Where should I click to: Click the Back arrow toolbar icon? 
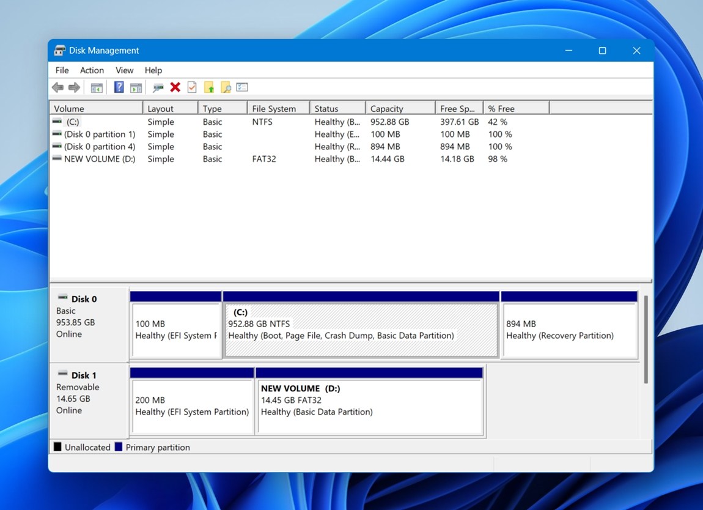pyautogui.click(x=57, y=87)
